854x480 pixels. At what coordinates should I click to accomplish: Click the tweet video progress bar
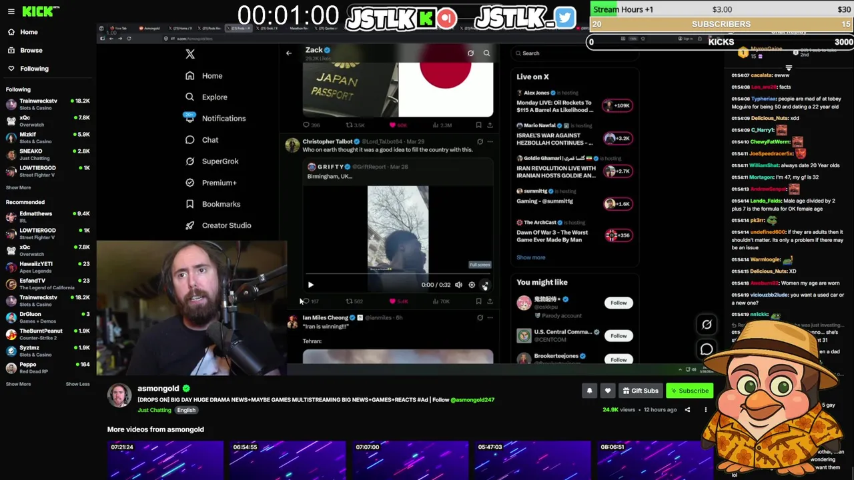[398, 274]
